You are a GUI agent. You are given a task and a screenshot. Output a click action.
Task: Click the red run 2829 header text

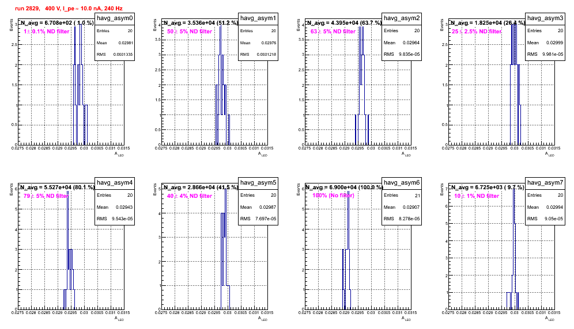coord(69,9)
